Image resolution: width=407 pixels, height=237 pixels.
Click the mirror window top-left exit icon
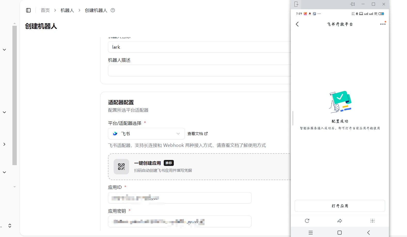pyautogui.click(x=296, y=4)
